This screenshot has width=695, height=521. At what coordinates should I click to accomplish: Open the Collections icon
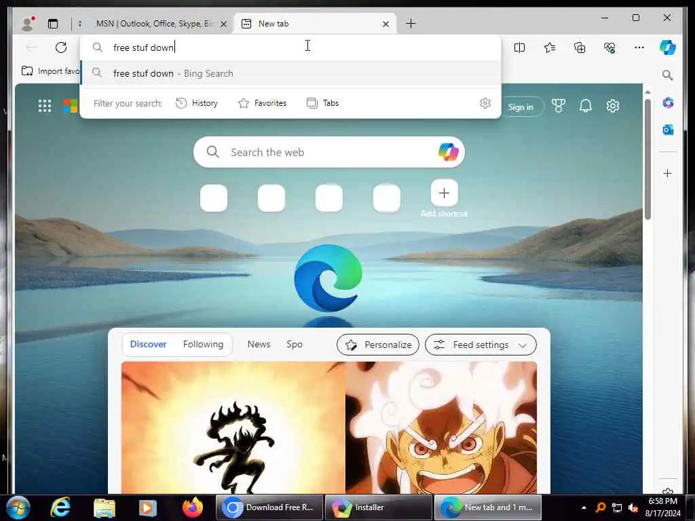[x=580, y=47]
